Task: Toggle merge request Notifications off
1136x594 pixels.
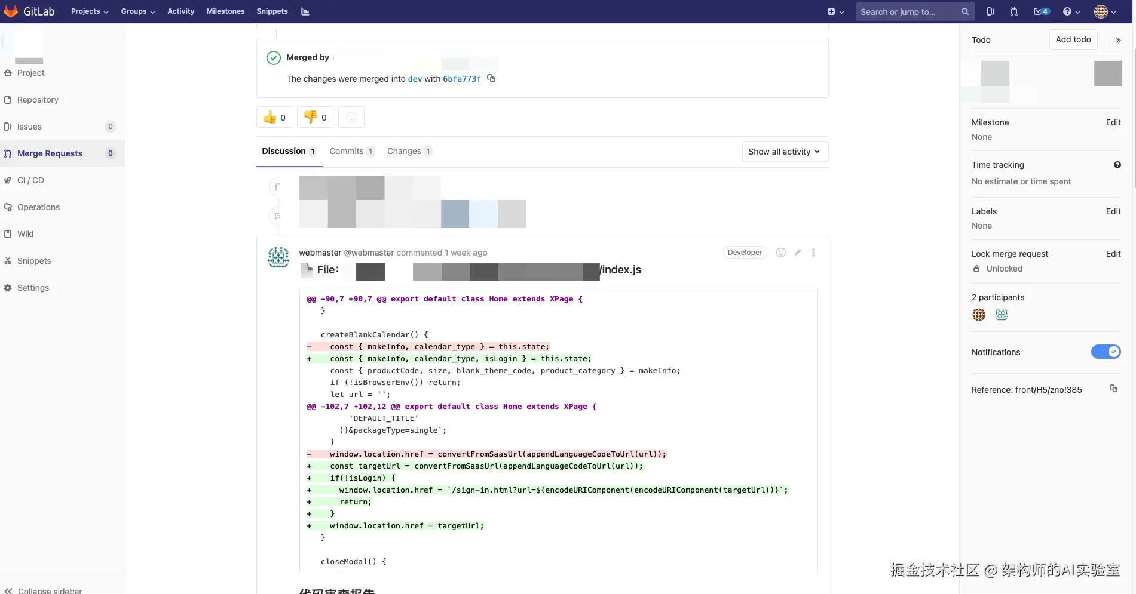Action: [1105, 352]
